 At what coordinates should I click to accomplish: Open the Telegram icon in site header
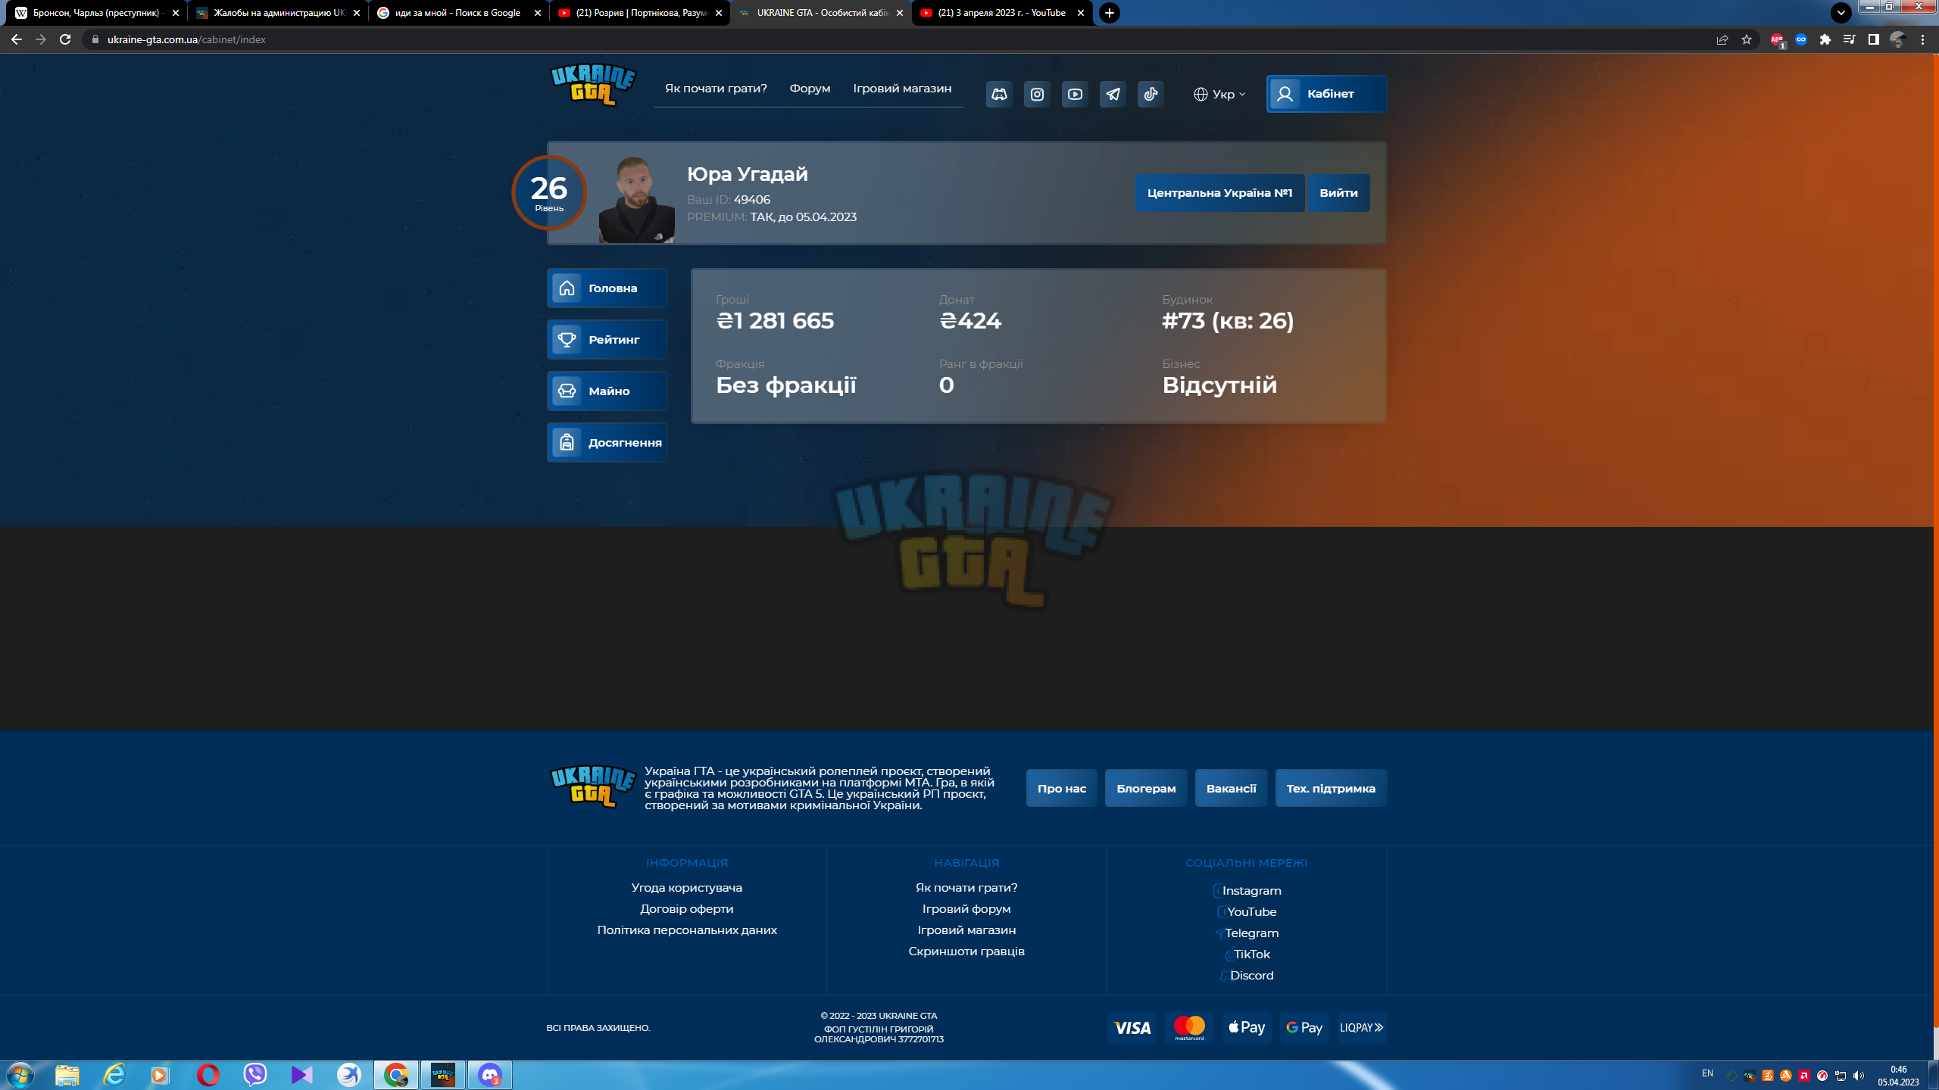[1113, 94]
